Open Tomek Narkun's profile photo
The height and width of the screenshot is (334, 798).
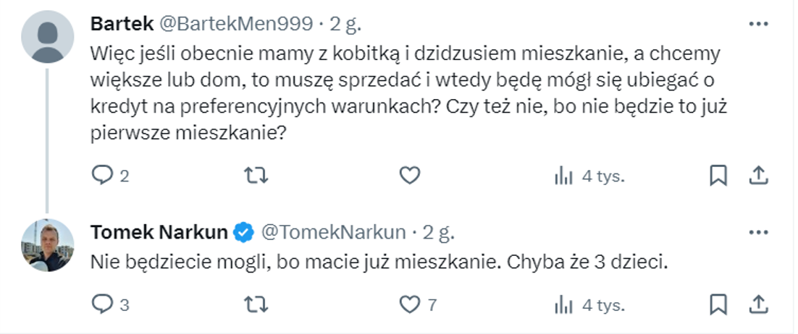click(48, 245)
